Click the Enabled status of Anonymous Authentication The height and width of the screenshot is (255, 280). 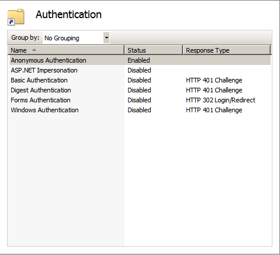coord(139,60)
